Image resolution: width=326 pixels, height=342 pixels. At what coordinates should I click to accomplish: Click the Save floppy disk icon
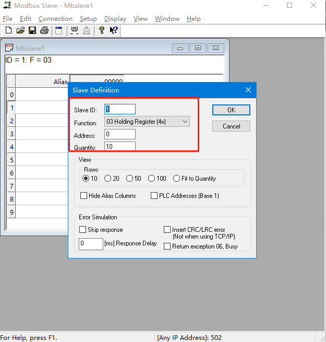pyautogui.click(x=32, y=31)
